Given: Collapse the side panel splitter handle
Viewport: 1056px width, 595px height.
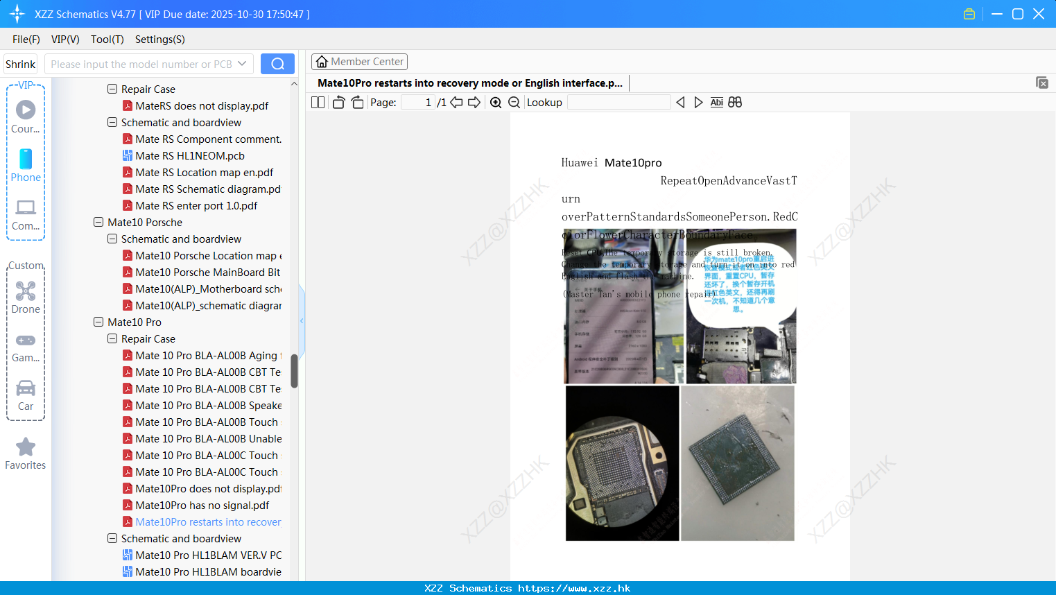Looking at the screenshot, I should click(x=302, y=320).
